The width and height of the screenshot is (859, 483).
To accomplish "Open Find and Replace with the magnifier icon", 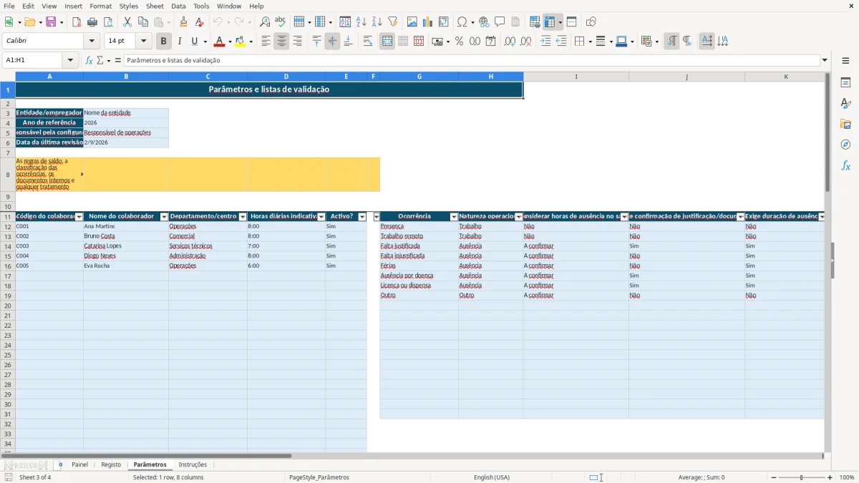I will point(265,22).
